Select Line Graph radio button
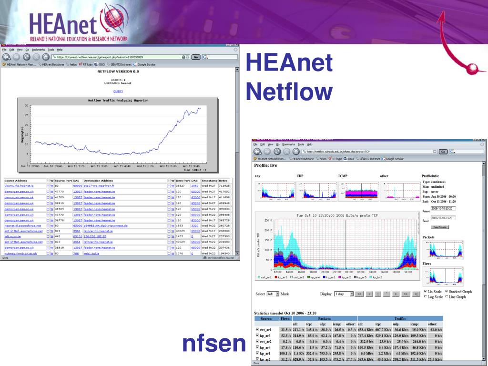 (x=447, y=296)
